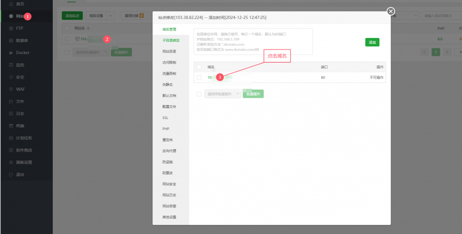462x234 pixels.
Task: Click the terminal icon beside 终端
Action: [x=11, y=126]
